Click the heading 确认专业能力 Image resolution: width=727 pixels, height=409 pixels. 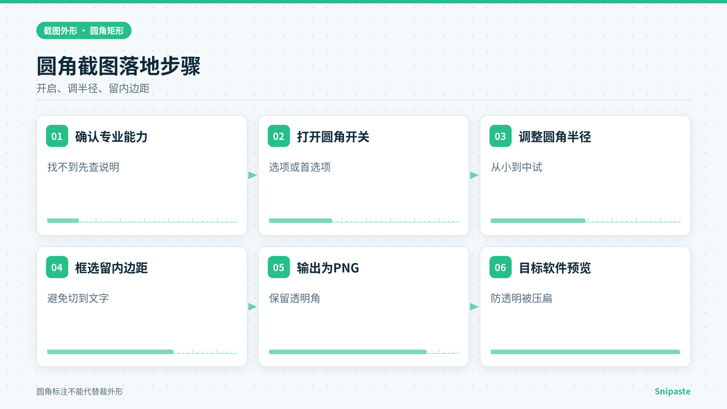tap(111, 137)
